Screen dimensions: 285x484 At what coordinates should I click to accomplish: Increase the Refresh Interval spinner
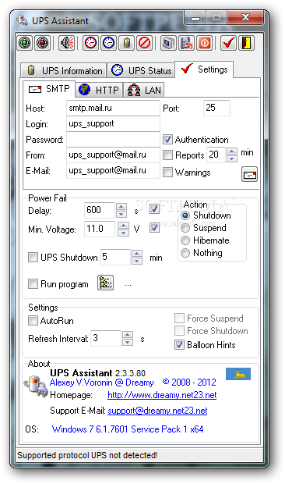pyautogui.click(x=128, y=335)
